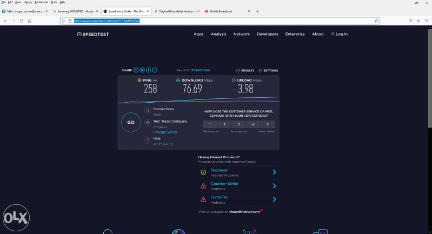
Task: Share result on Twitter
Action: [142, 70]
